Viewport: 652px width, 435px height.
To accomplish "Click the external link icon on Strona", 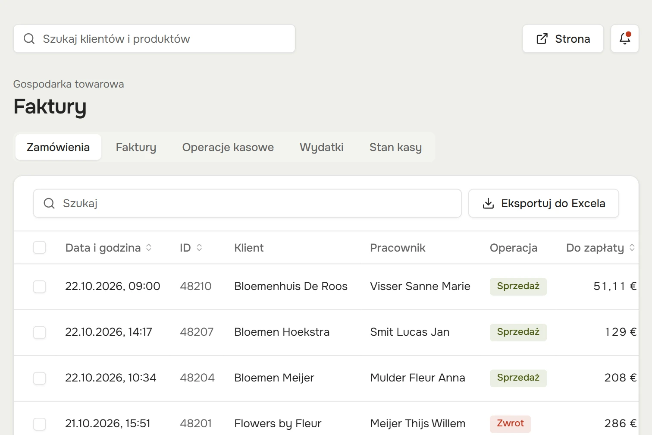I will point(542,39).
